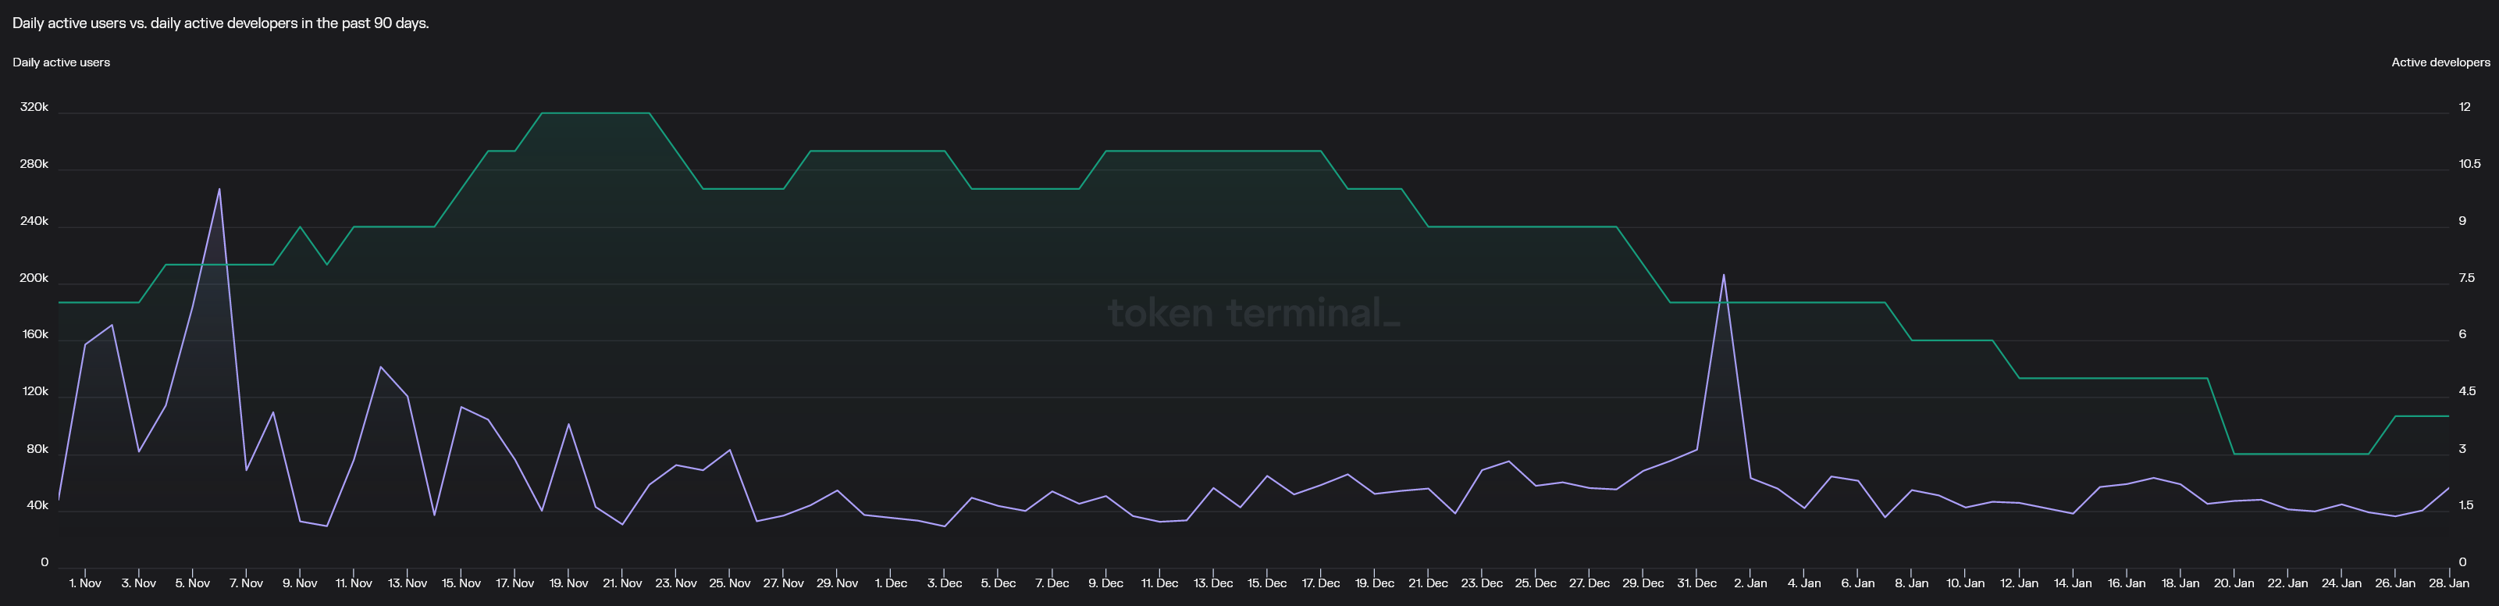
Task: Click the "5. Nov" date label
Action: click(x=192, y=583)
